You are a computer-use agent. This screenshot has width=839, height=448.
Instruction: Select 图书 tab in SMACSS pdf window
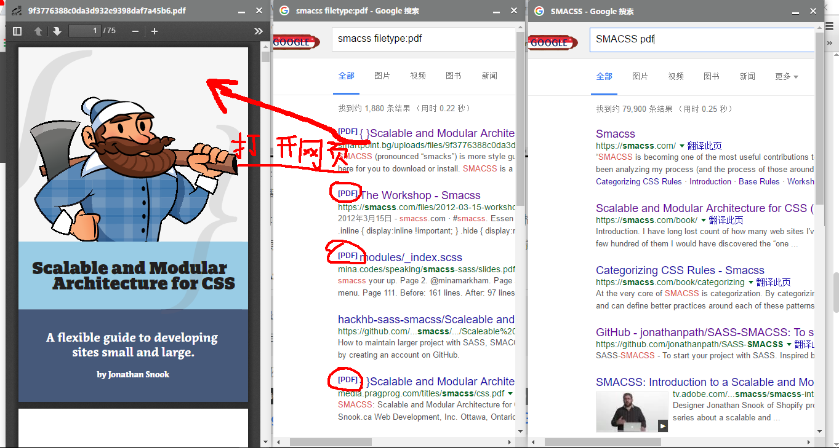[x=712, y=76]
